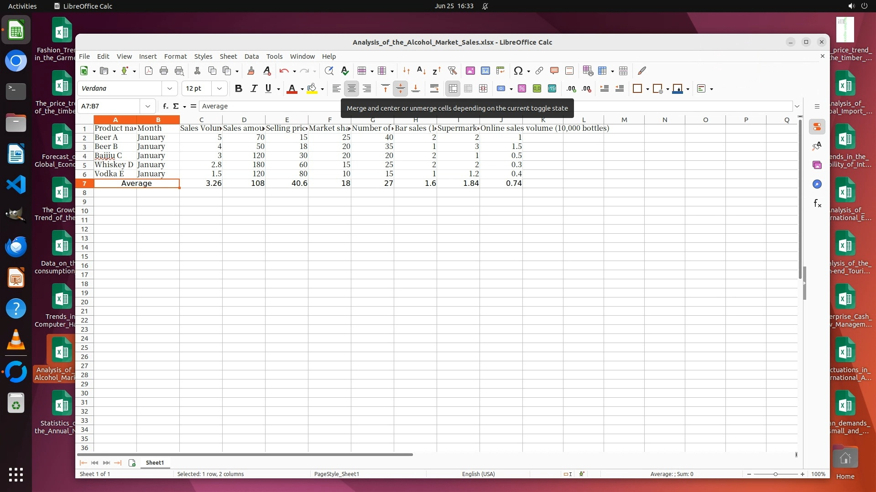
Task: Expand the font name dropdown
Action: [170, 89]
